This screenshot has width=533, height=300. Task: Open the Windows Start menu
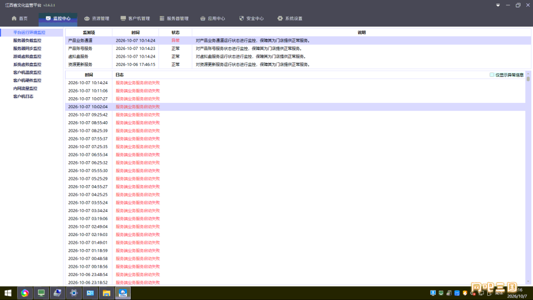pos(8,293)
